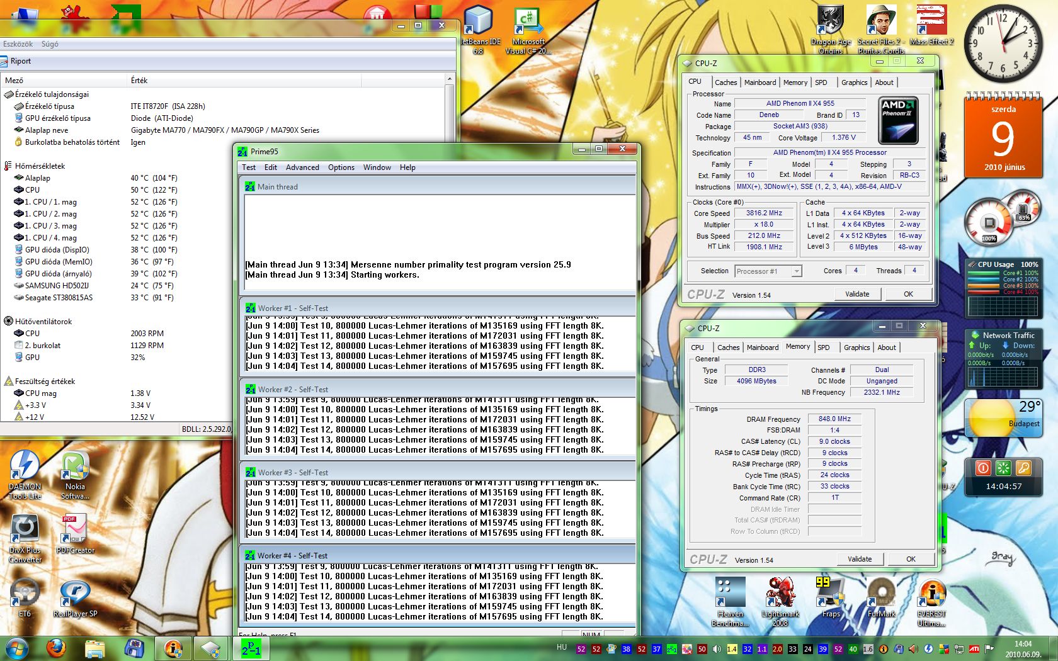Launch the RealPlayer SP desktop shortcut
The image size is (1058, 661).
pos(75,597)
